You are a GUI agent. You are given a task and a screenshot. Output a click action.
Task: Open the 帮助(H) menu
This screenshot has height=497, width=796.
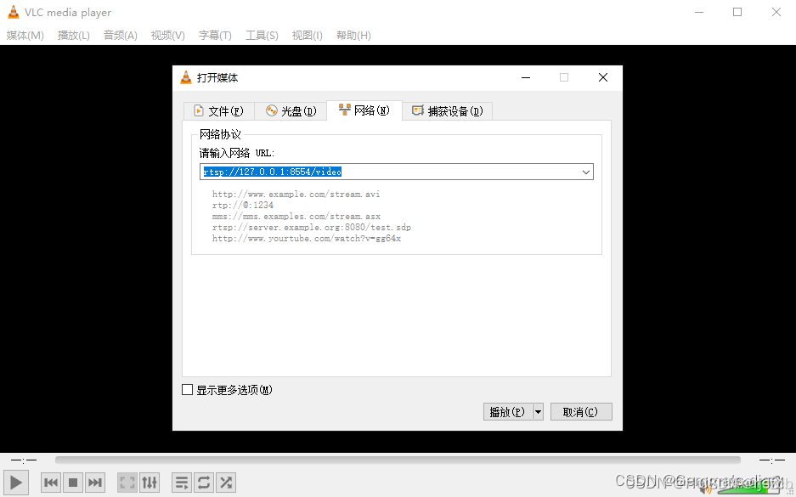click(353, 36)
